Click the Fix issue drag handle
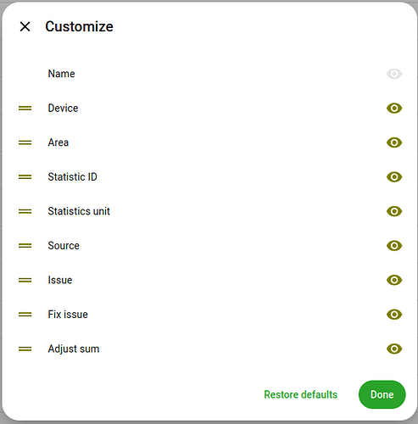The width and height of the screenshot is (418, 424). (25, 315)
